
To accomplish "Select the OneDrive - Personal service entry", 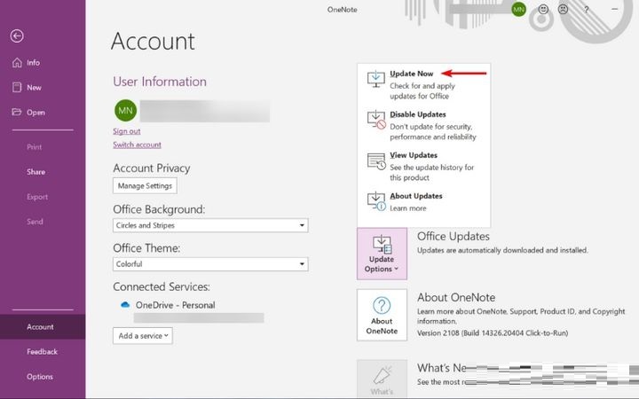I will (175, 305).
